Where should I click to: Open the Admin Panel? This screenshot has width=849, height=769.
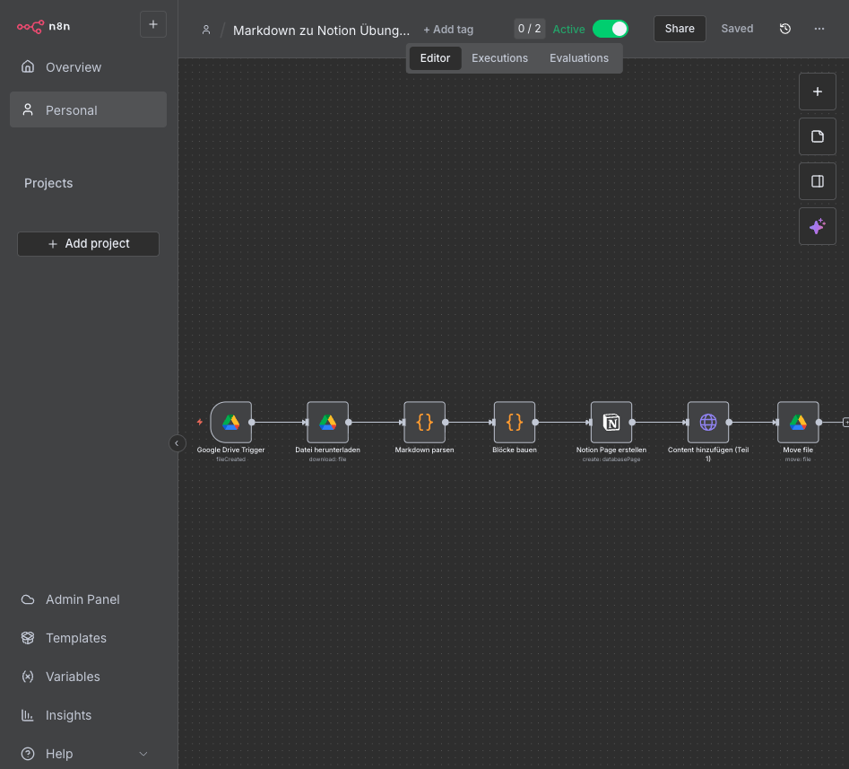[x=88, y=599]
